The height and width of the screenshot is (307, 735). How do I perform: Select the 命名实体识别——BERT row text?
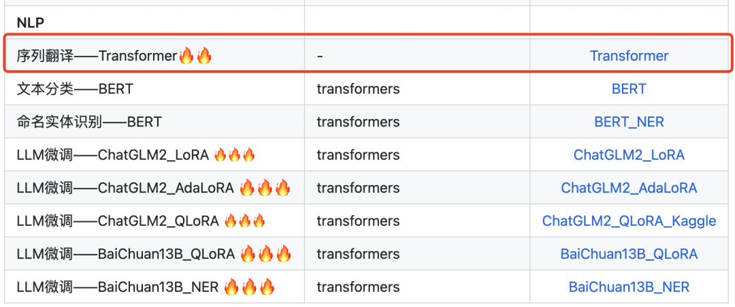[89, 123]
